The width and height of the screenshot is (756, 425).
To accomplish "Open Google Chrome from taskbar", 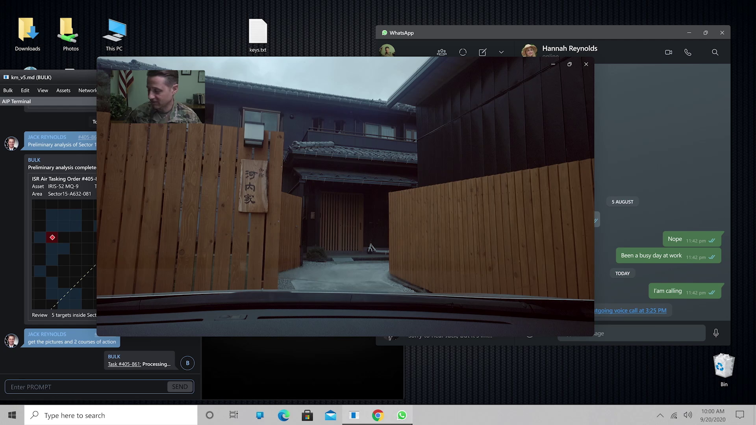I will [378, 415].
